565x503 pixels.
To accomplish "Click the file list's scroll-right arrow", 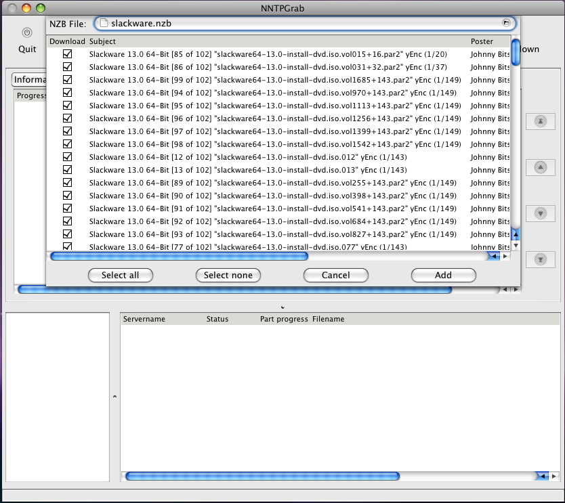I will (x=505, y=257).
